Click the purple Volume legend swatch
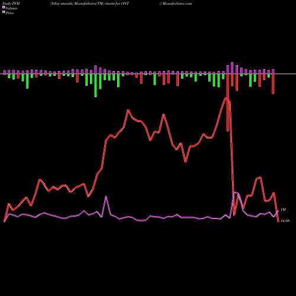The height and width of the screenshot is (296, 296). [x=4, y=7]
